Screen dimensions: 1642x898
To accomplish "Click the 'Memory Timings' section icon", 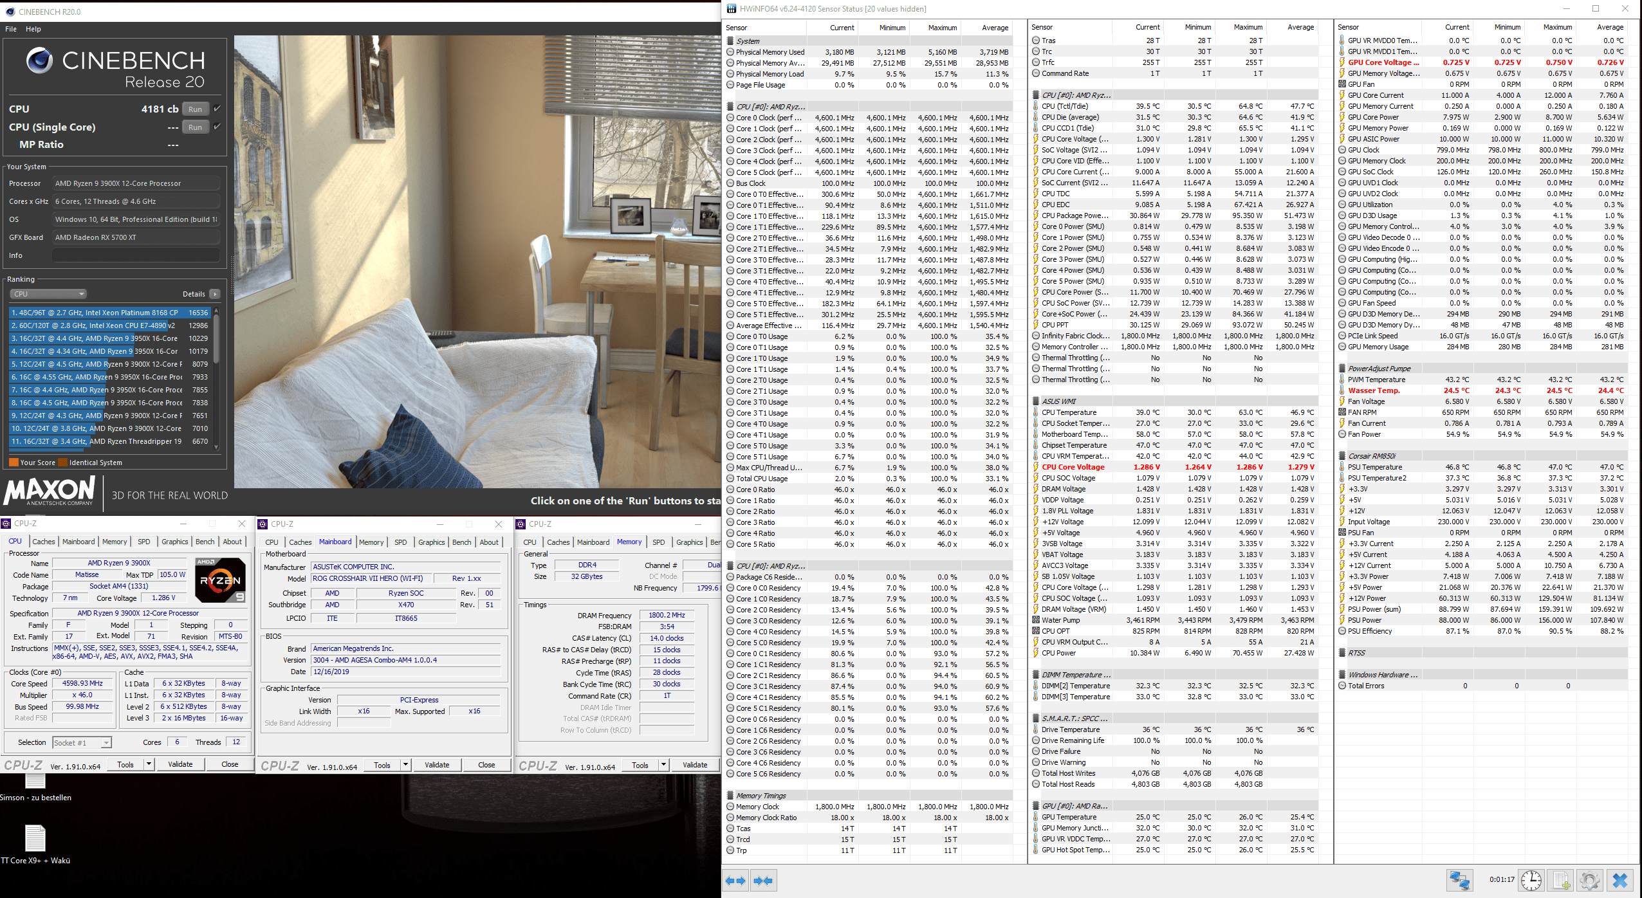I will tap(730, 796).
